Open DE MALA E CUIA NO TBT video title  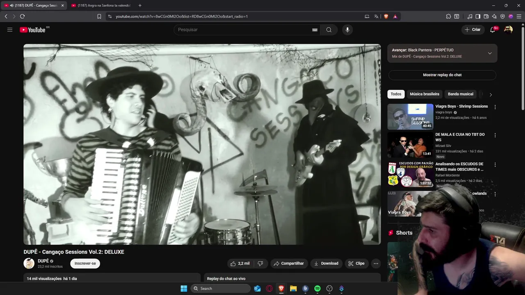click(x=460, y=137)
